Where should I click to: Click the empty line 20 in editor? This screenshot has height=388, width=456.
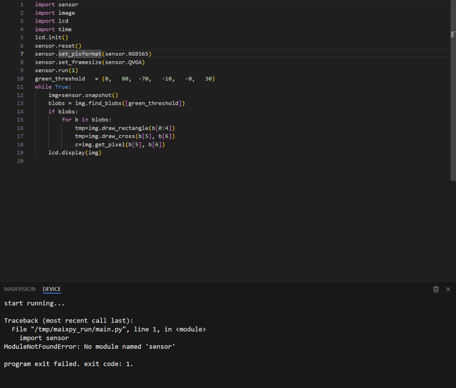point(108,161)
